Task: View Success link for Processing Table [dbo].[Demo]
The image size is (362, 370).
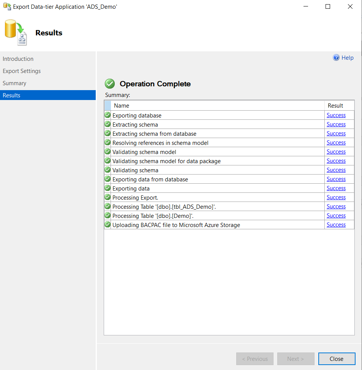Action: [336, 216]
